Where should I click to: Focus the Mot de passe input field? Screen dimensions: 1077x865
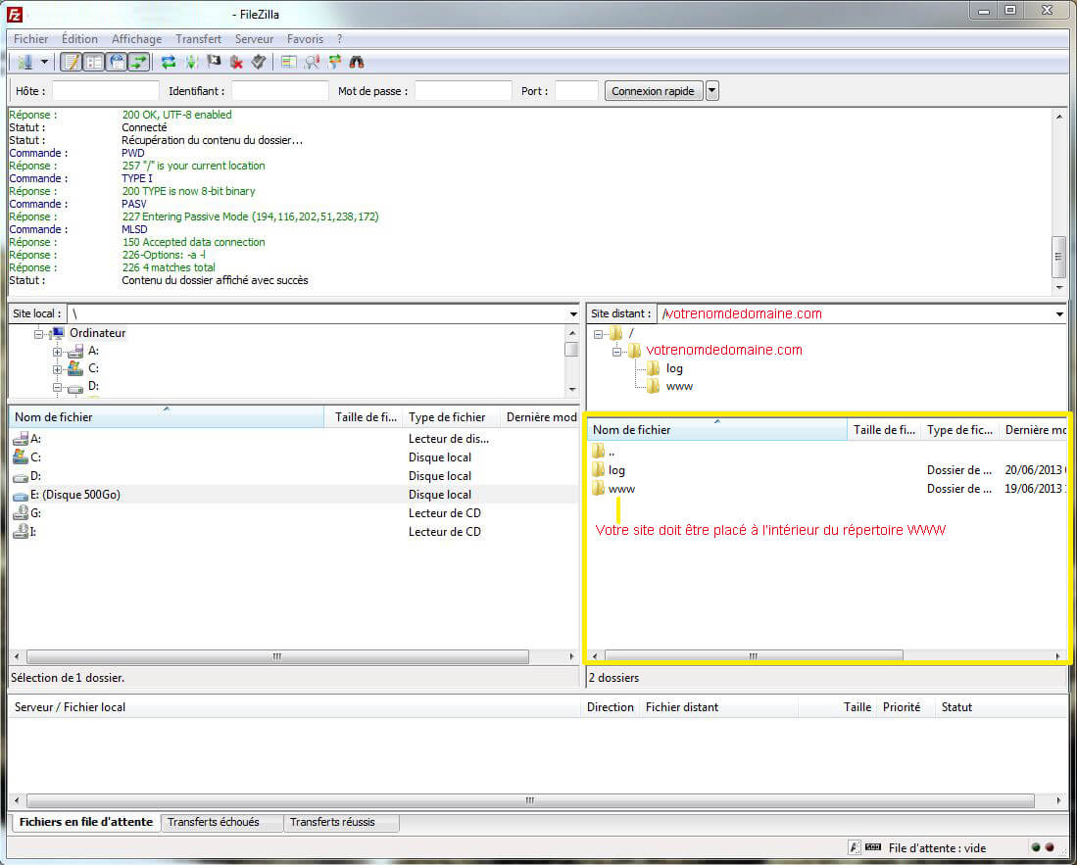[x=464, y=91]
